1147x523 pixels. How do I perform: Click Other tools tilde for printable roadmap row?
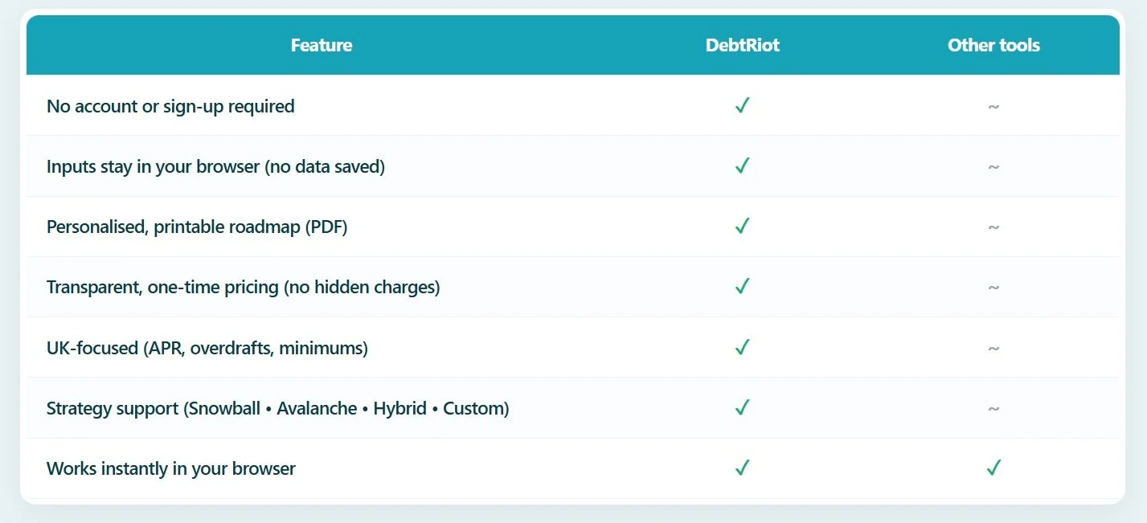tap(993, 227)
